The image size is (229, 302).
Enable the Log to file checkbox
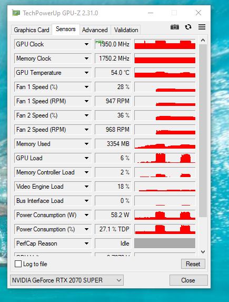(x=18, y=264)
